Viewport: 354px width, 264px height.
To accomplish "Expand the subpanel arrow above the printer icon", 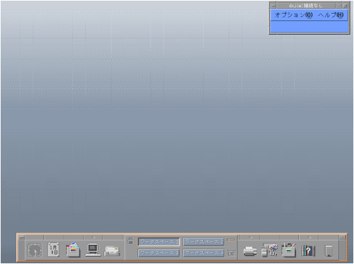I will tap(251, 237).
